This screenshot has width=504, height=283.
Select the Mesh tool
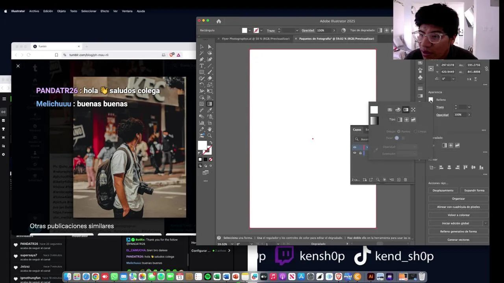coord(202,104)
